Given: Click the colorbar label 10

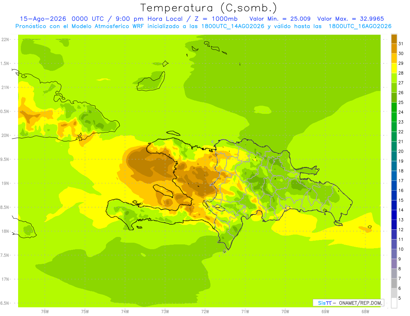Looking at the screenshot, I should tap(401, 249).
